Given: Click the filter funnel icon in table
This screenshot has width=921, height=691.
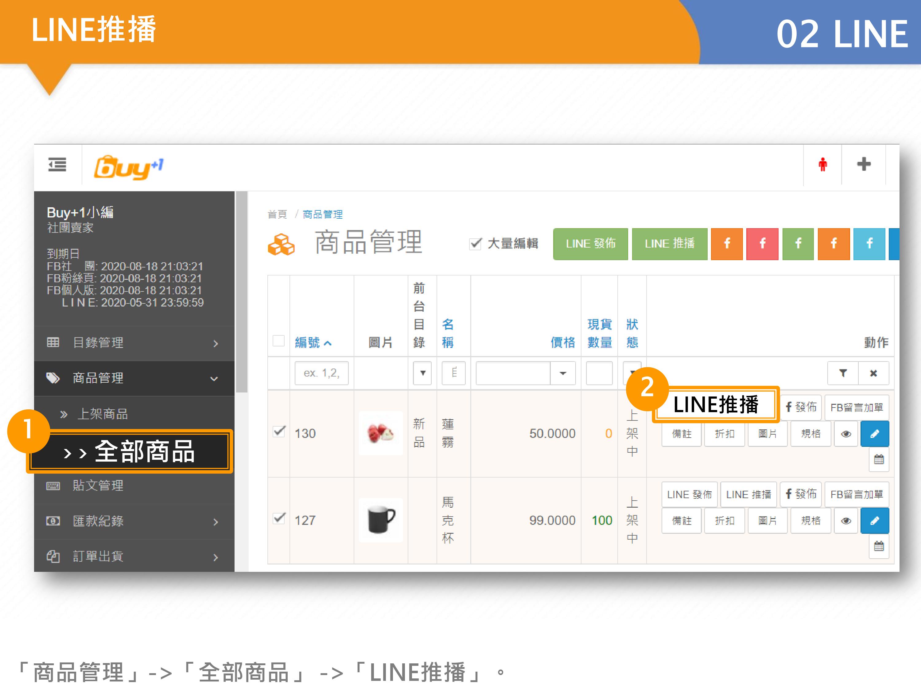Looking at the screenshot, I should [x=843, y=373].
